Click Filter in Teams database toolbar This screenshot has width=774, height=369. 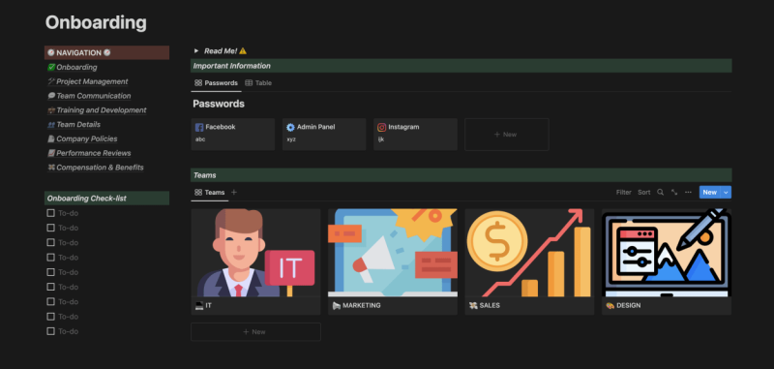click(623, 193)
